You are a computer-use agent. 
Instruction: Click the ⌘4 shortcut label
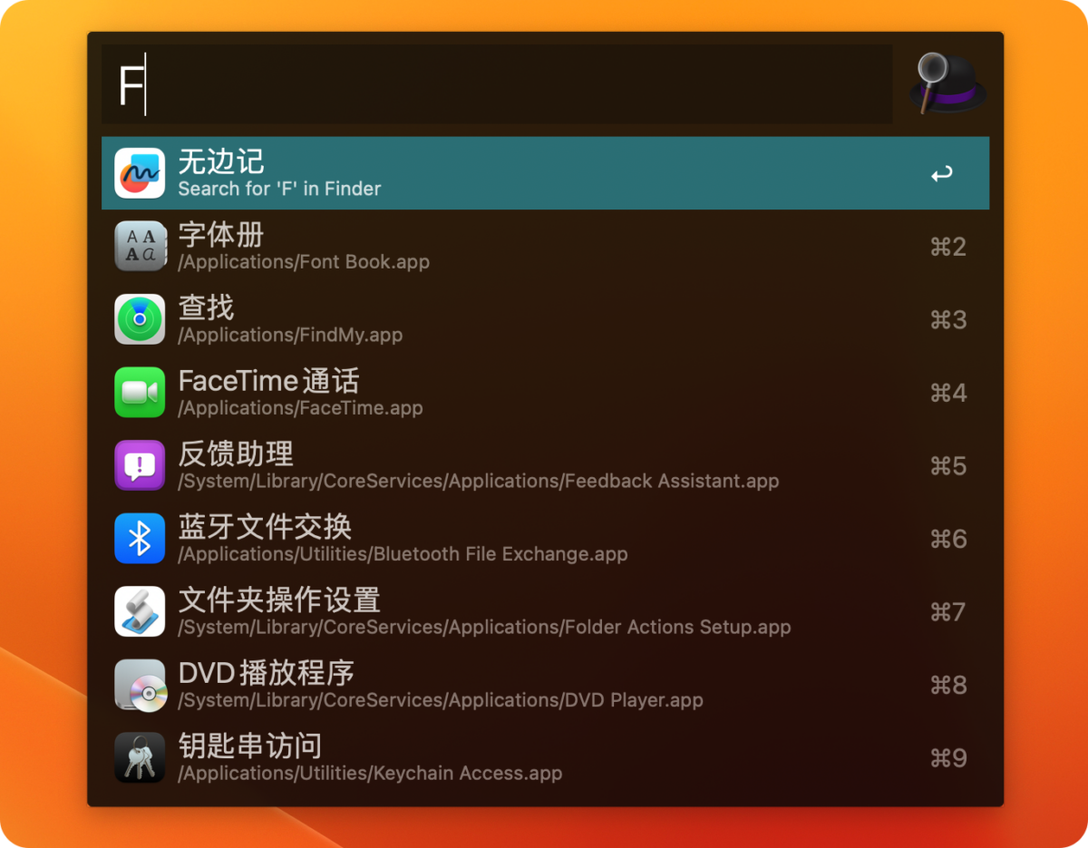click(x=948, y=393)
